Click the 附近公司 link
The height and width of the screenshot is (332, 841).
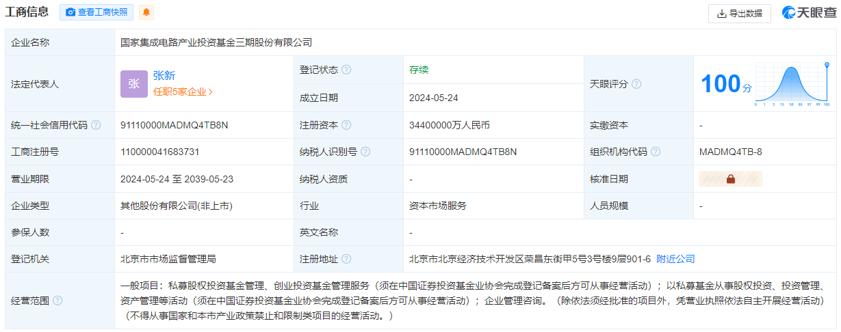tap(675, 259)
